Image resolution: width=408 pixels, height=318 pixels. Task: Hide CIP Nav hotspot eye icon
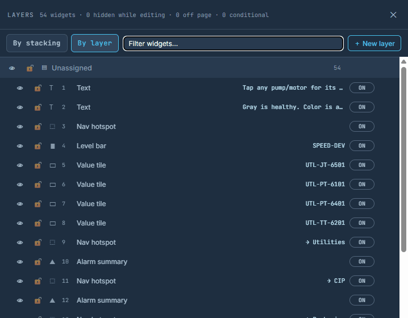pyautogui.click(x=20, y=281)
